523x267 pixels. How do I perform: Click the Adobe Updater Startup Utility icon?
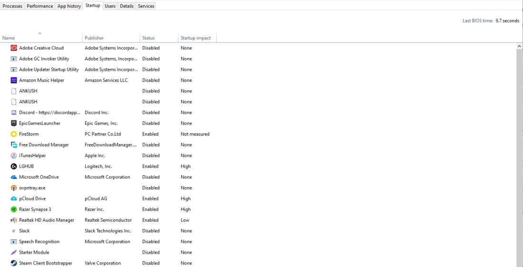click(14, 69)
